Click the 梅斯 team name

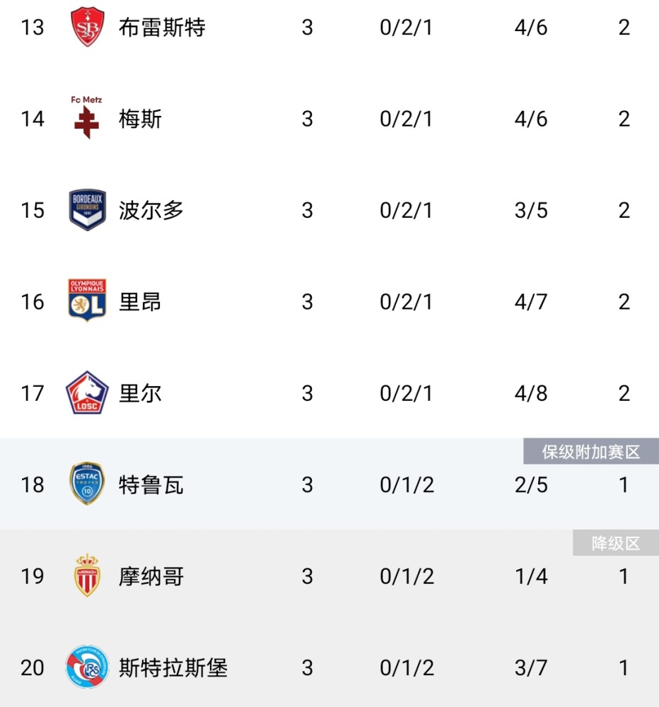(140, 119)
